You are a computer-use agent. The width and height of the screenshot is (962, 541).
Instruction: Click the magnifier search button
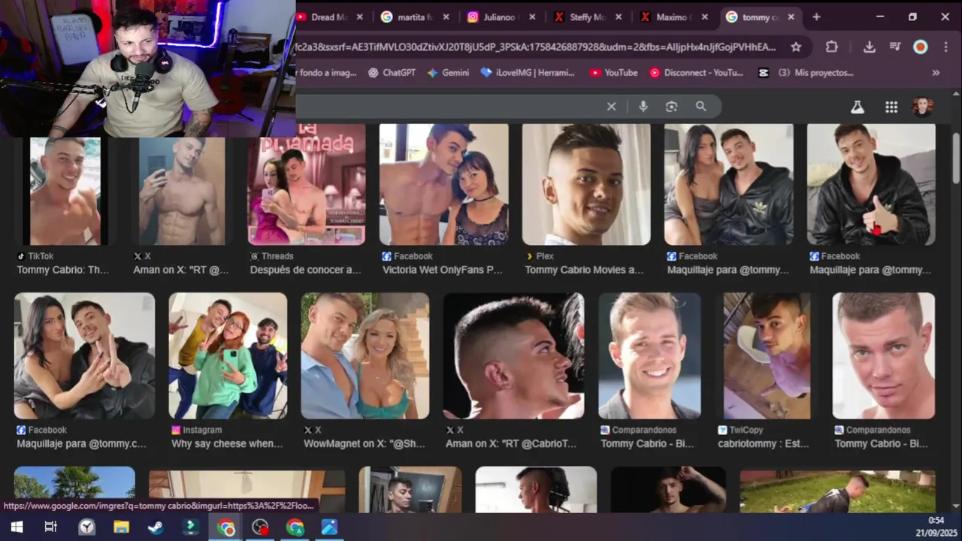700,107
